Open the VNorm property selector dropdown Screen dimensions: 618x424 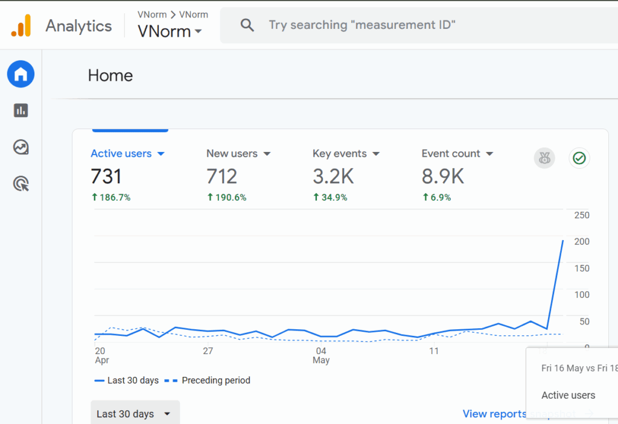point(170,31)
